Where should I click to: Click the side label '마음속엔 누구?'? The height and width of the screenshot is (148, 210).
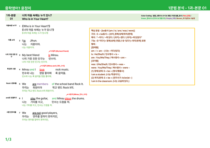tap(11, 26)
